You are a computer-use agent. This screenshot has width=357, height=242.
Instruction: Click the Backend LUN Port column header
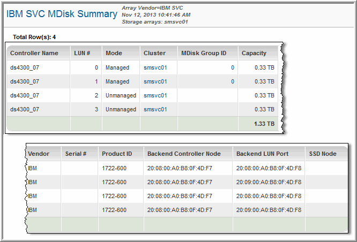(x=262, y=154)
